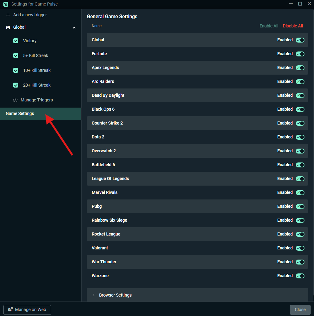The height and width of the screenshot is (316, 314).
Task: Uncheck the 10+ Kill Streak checkbox
Action: [16, 70]
